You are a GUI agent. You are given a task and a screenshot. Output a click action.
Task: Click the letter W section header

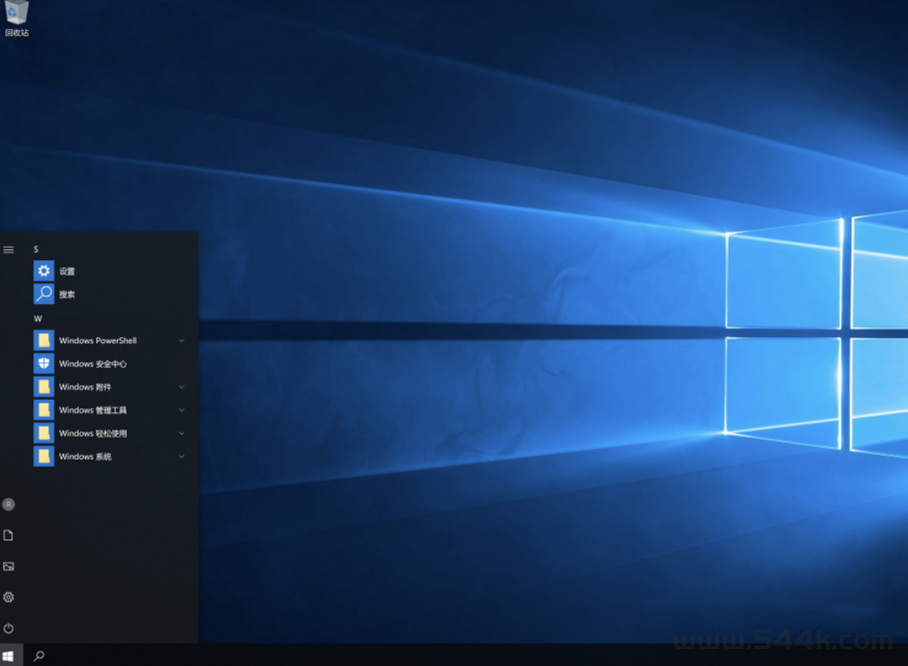tap(37, 319)
